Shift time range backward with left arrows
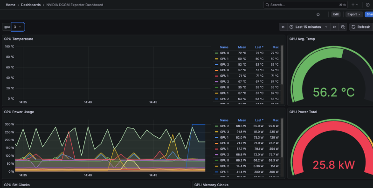The height and width of the screenshot is (188, 373). coord(283,27)
